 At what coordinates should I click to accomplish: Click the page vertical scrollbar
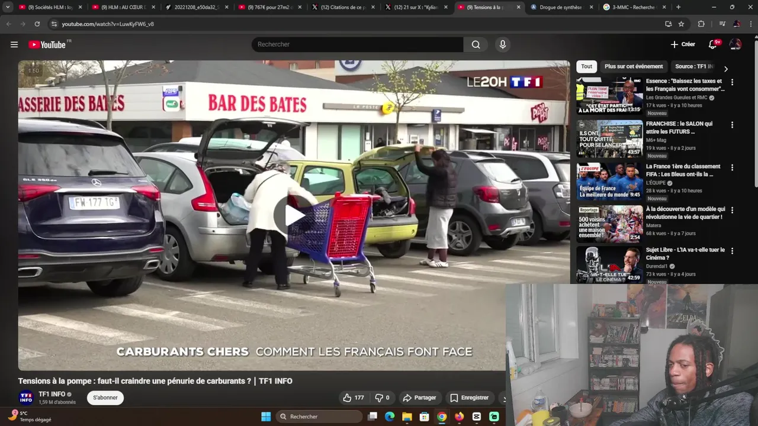click(755, 112)
